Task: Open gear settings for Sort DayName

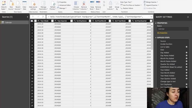Action: pyautogui.click(x=187, y=84)
